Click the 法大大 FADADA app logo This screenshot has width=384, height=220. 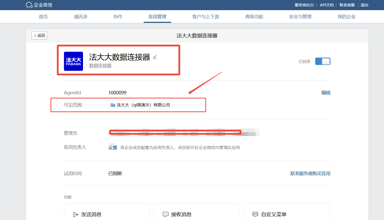point(73,61)
